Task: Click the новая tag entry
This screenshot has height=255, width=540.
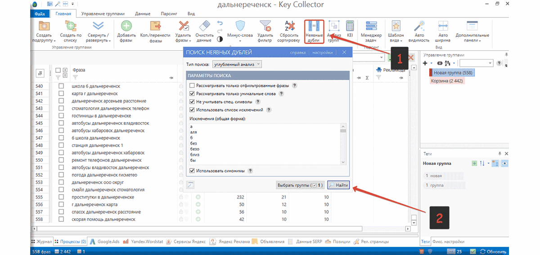Action: (x=443, y=176)
